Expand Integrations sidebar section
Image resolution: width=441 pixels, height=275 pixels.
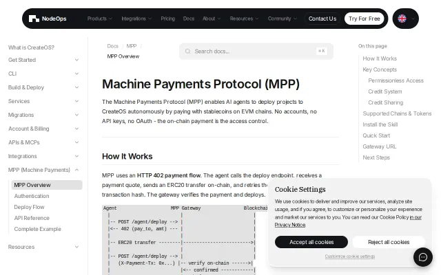[x=43, y=156]
